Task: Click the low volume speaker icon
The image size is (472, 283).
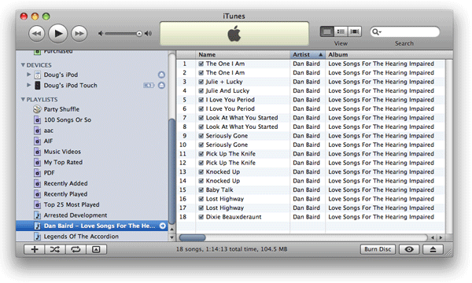Action: [101, 33]
